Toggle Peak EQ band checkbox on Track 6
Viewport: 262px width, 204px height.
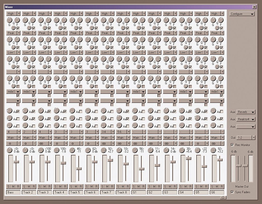(96, 48)
